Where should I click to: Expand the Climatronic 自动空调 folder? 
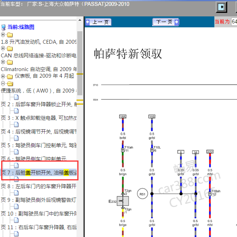click(x=3, y=62)
